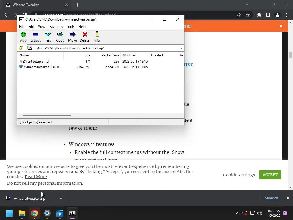The height and width of the screenshot is (220, 293).
Task: Follow the Read More cookie link
Action: tap(36, 176)
